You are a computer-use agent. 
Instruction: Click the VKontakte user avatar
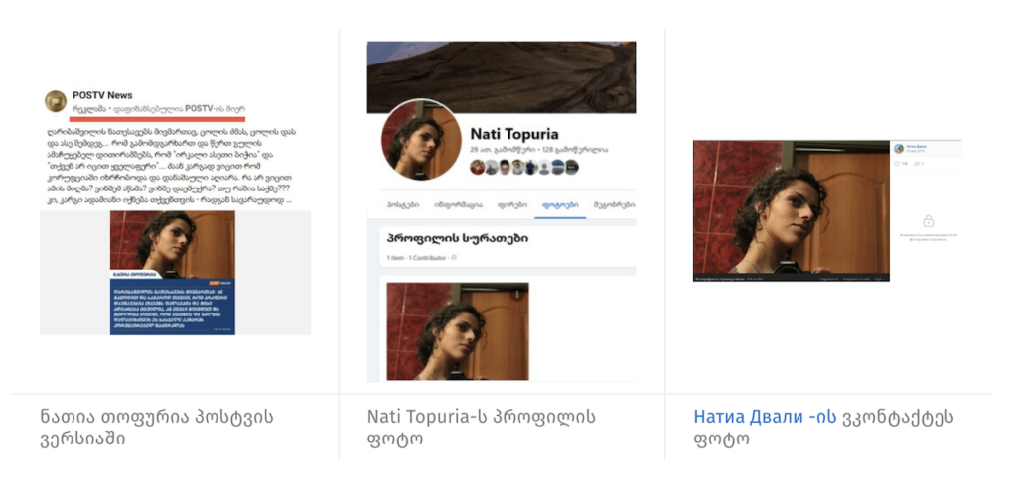[899, 148]
